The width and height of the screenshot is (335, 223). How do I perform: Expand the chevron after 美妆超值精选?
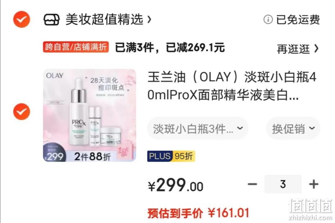coord(149,20)
